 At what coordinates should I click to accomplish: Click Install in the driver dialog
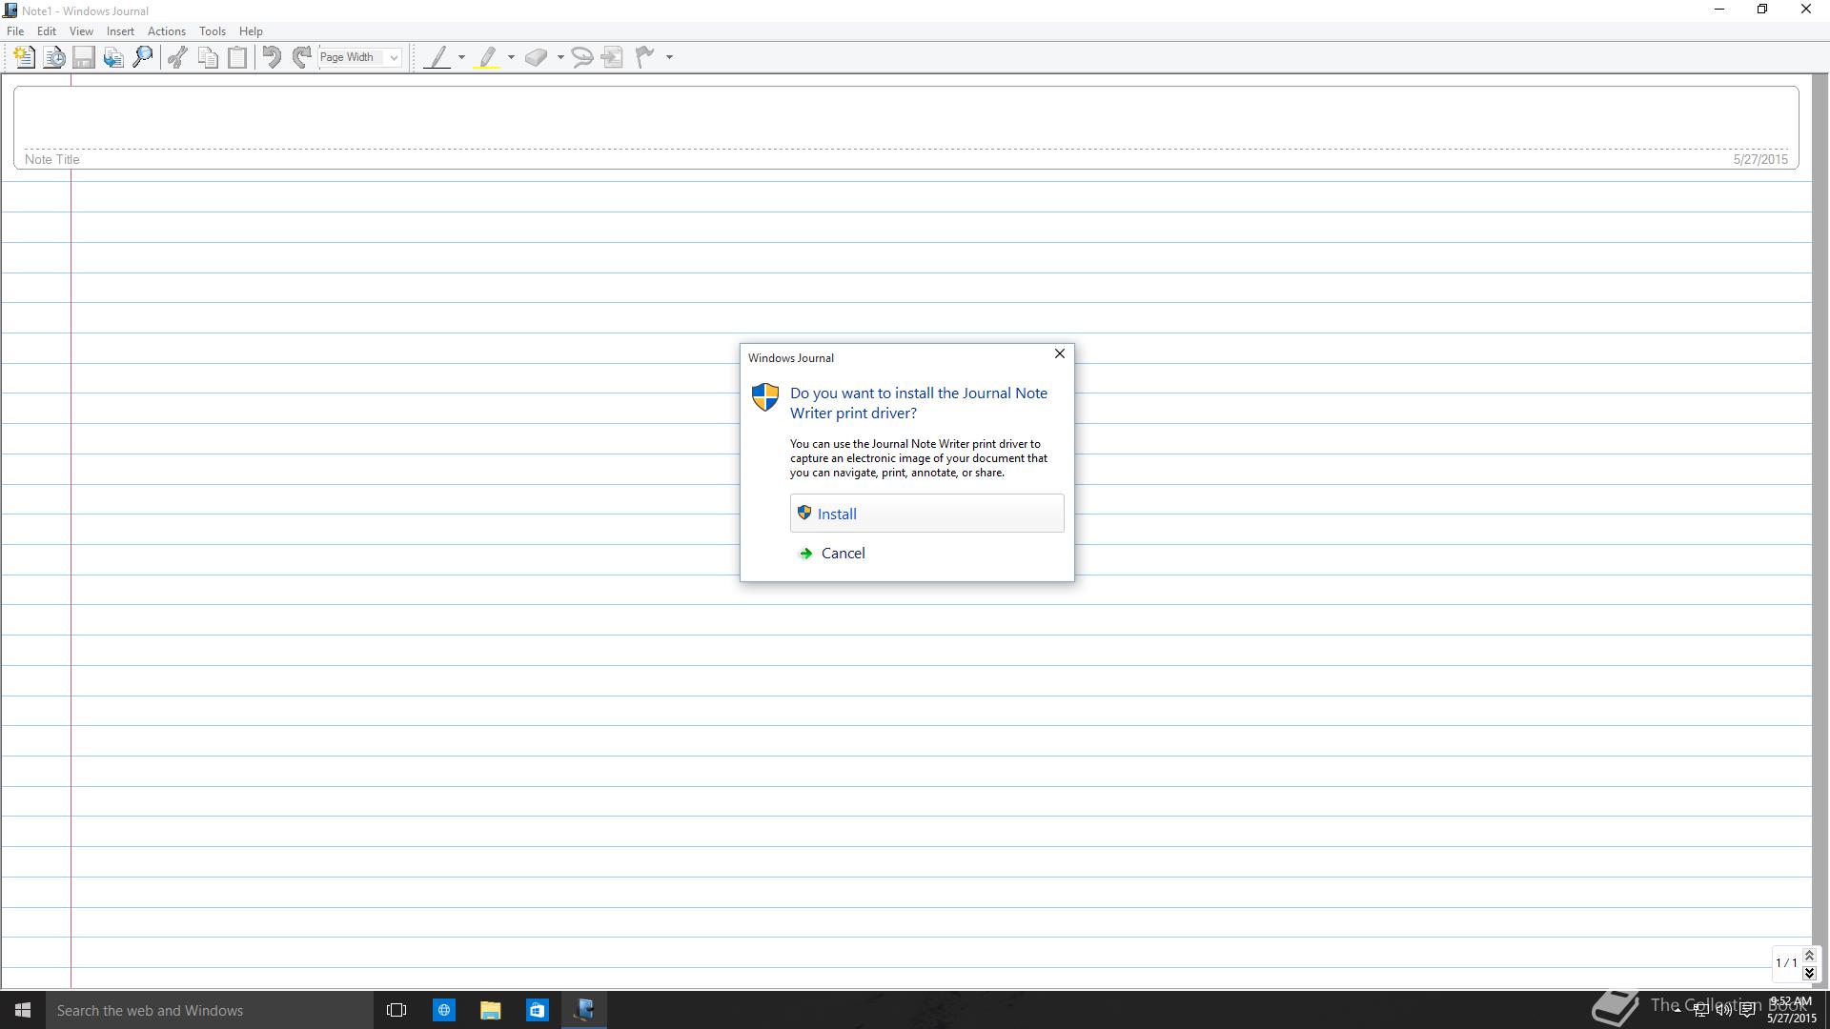(926, 514)
